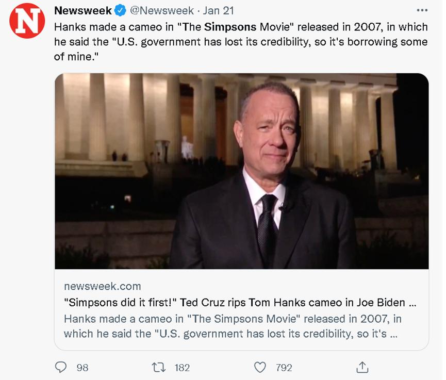Open the Newsweek profile avatar
Viewport: 446px width, 380px height.
point(27,21)
